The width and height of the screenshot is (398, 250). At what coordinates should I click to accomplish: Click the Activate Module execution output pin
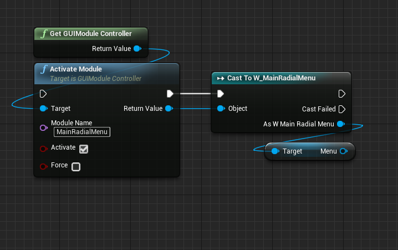170,93
